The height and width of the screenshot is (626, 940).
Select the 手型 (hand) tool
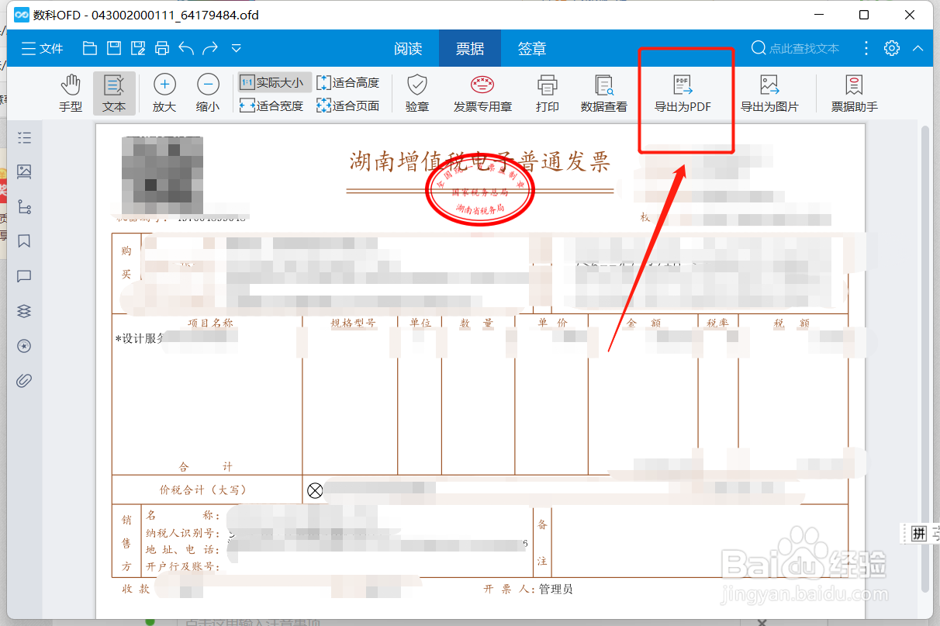tap(70, 92)
